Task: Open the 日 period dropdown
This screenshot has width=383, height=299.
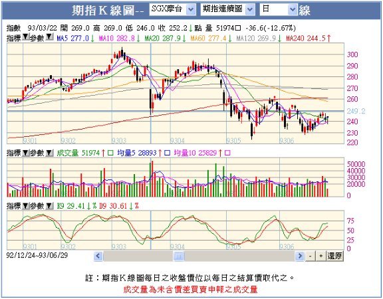Action: 279,9
